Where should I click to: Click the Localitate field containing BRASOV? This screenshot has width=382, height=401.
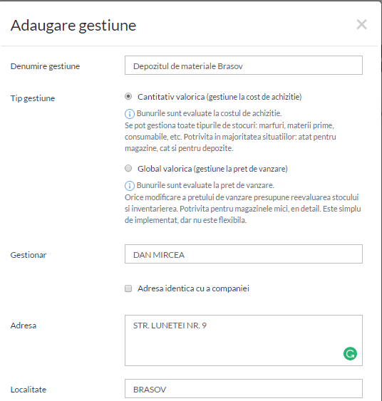coord(244,389)
